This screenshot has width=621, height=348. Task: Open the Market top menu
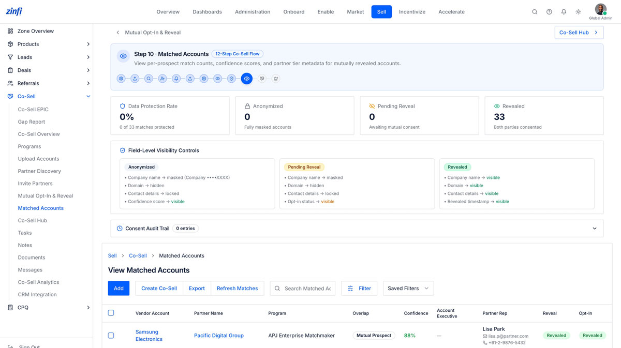pos(356,12)
